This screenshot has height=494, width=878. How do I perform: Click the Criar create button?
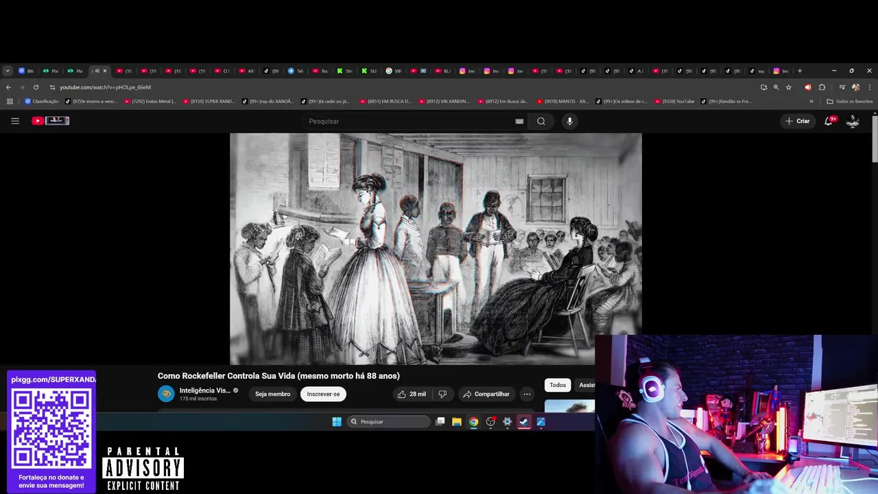coord(798,121)
